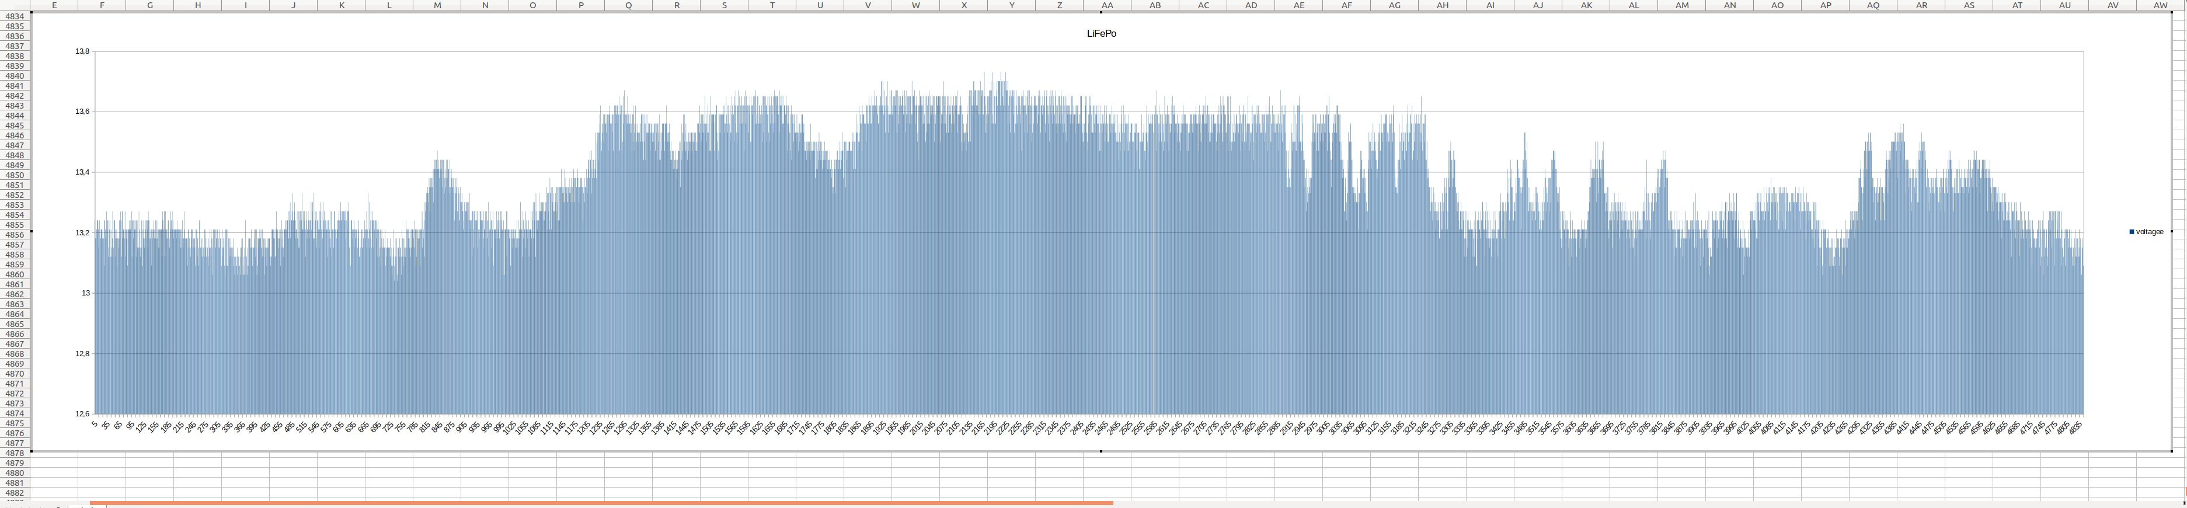
Task: Click the horizontal scrollbar thumb
Action: click(x=601, y=503)
